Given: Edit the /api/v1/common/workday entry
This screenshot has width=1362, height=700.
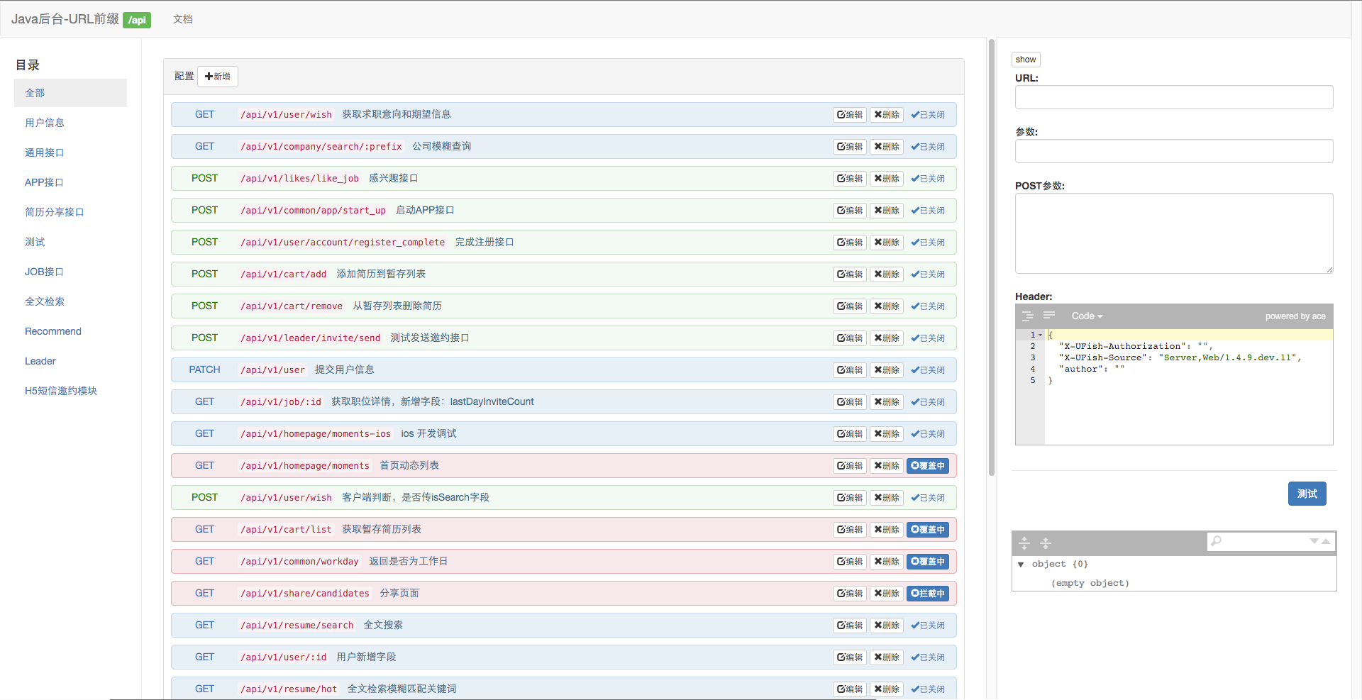Looking at the screenshot, I should coord(850,562).
